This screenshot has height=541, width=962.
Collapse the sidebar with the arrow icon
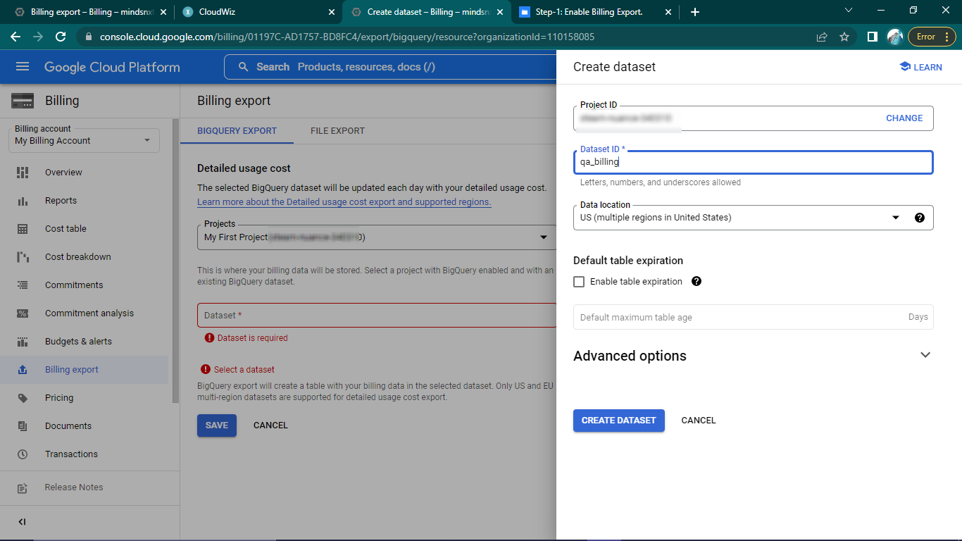point(23,522)
